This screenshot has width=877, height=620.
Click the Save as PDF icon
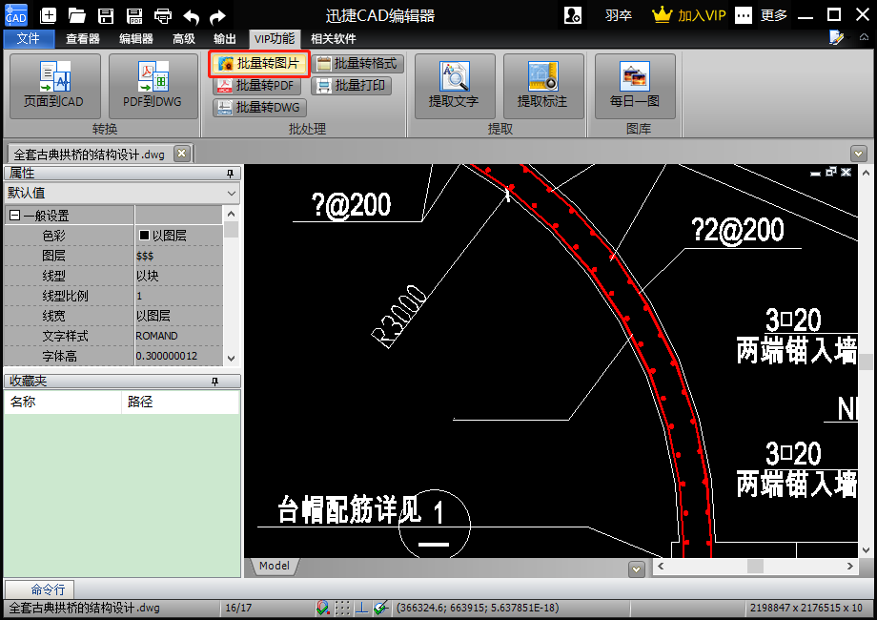click(134, 15)
